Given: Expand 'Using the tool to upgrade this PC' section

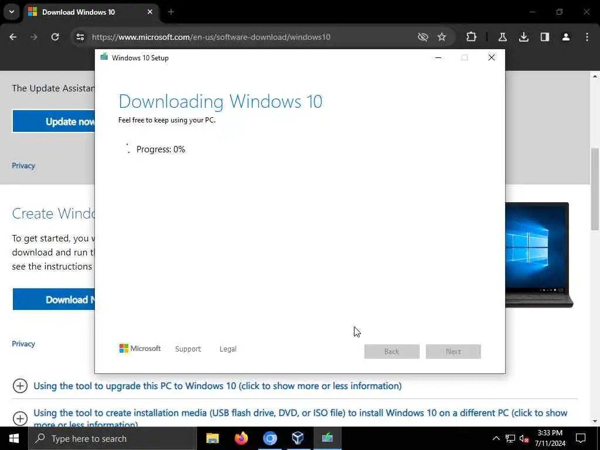Looking at the screenshot, I should point(217,386).
